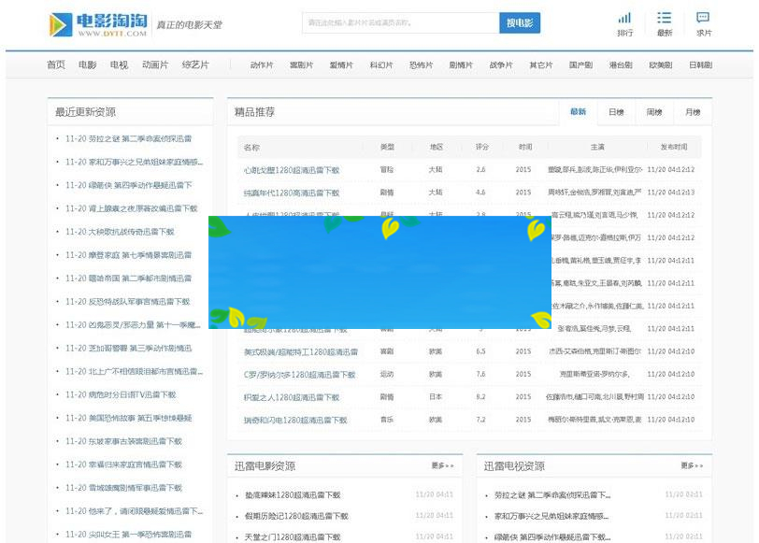Click the 排行 ranking chart icon
759x543 pixels.
coord(624,21)
